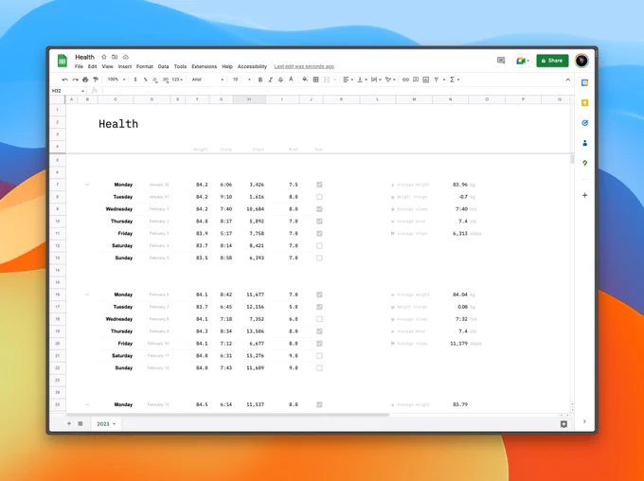Image resolution: width=644 pixels, height=481 pixels.
Task: Move the document using the folder icon
Action: 115,57
